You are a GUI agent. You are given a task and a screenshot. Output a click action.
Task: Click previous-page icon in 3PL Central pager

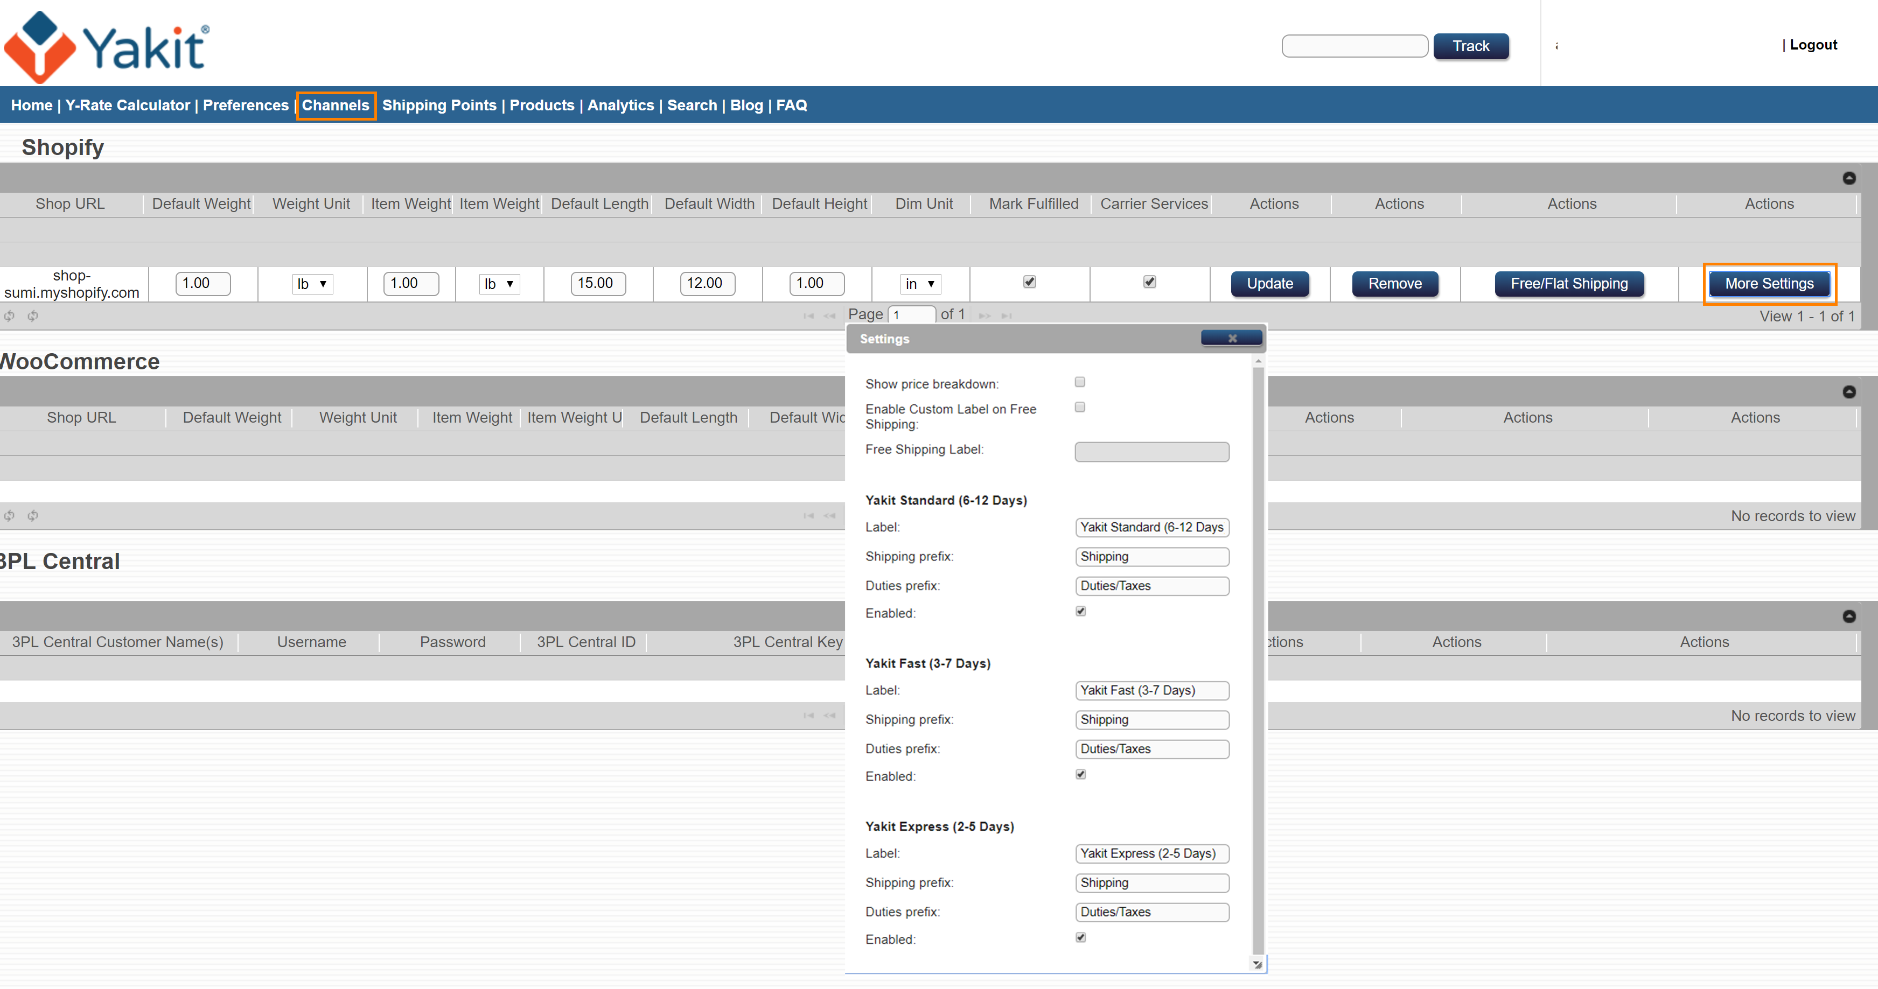tap(829, 716)
